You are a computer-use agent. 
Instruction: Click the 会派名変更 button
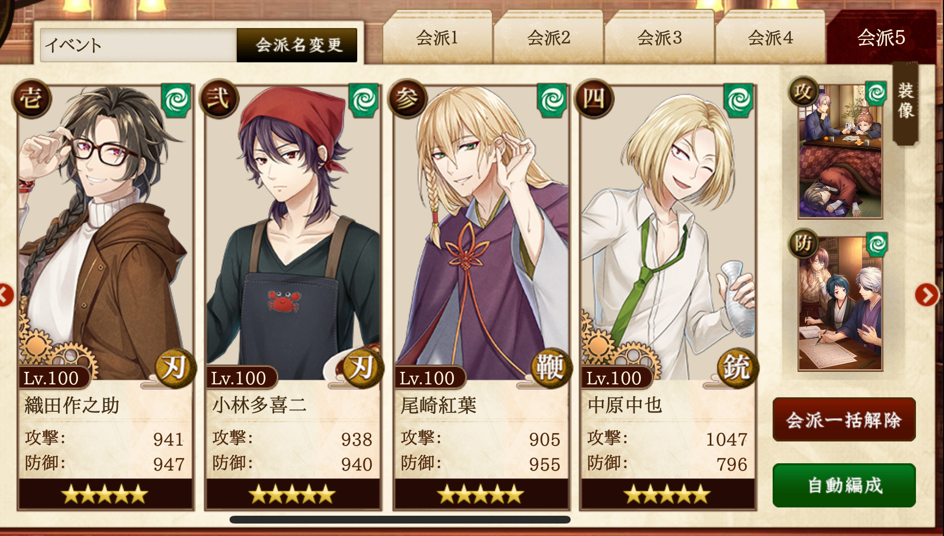point(298,45)
